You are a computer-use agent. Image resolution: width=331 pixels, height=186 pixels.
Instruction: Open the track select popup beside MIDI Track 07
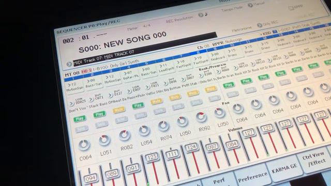tap(69, 64)
